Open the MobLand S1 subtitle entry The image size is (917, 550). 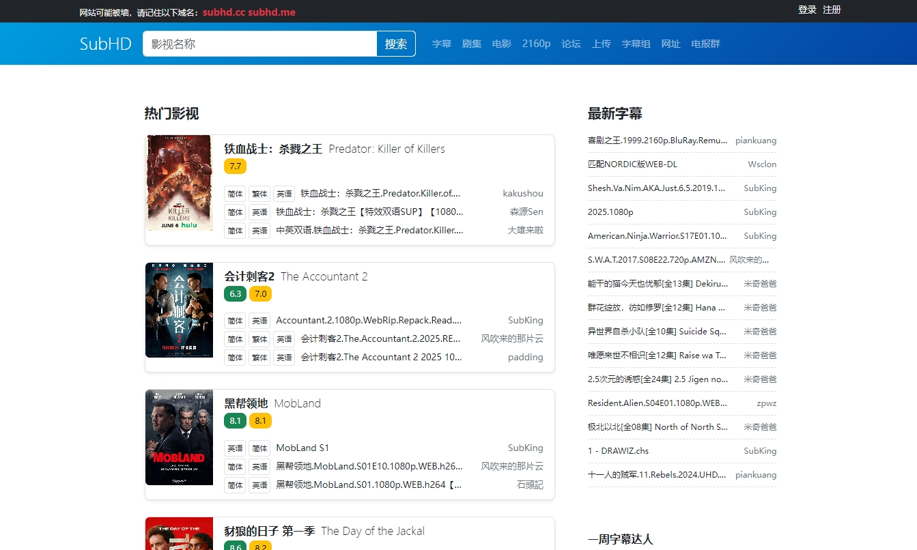[302, 448]
